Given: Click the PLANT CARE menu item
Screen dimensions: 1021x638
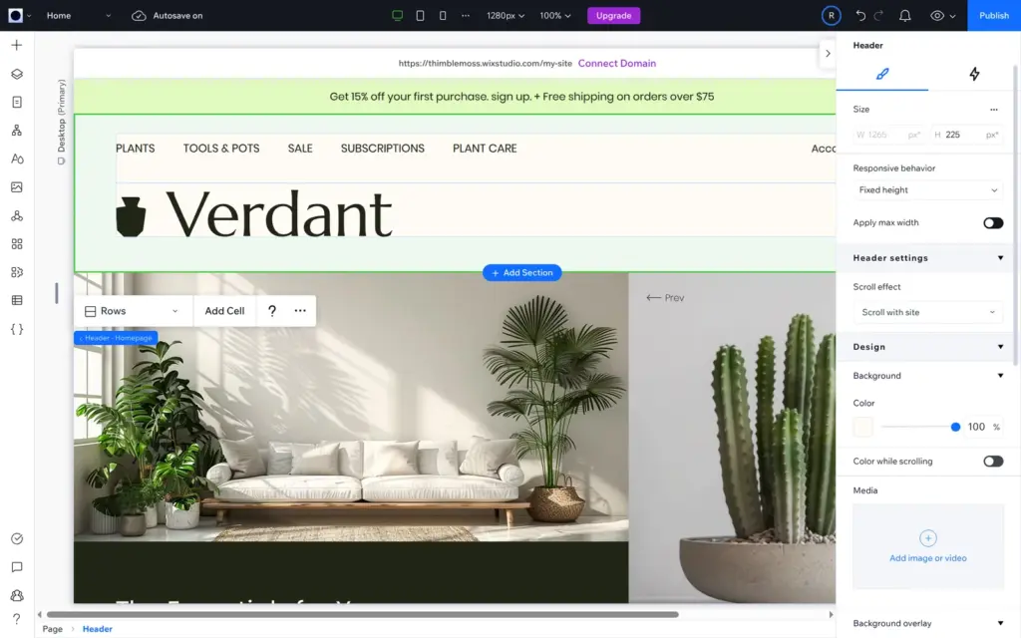Looking at the screenshot, I should 485,149.
